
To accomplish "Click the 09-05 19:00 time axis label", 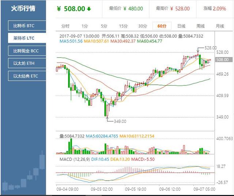I will 136,189.
